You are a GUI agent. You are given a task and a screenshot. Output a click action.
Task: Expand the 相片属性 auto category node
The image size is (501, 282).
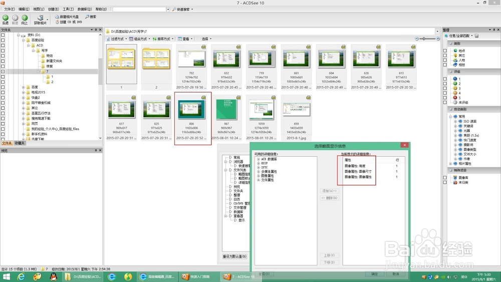click(x=451, y=163)
